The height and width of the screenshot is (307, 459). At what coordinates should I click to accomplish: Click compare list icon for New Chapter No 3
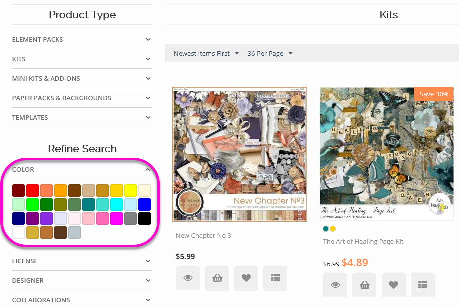click(x=275, y=278)
